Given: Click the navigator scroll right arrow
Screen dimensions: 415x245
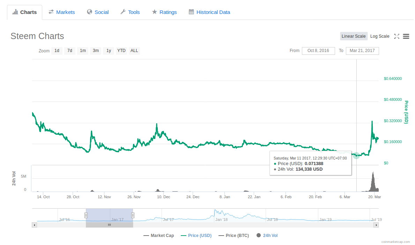Looking at the screenshot, I should 376,225.
